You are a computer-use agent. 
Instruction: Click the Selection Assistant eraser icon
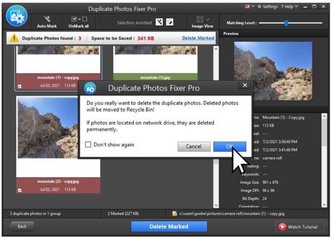(x=170, y=22)
